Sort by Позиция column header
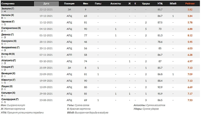This screenshot has height=117, width=201. pyautogui.click(x=69, y=4)
